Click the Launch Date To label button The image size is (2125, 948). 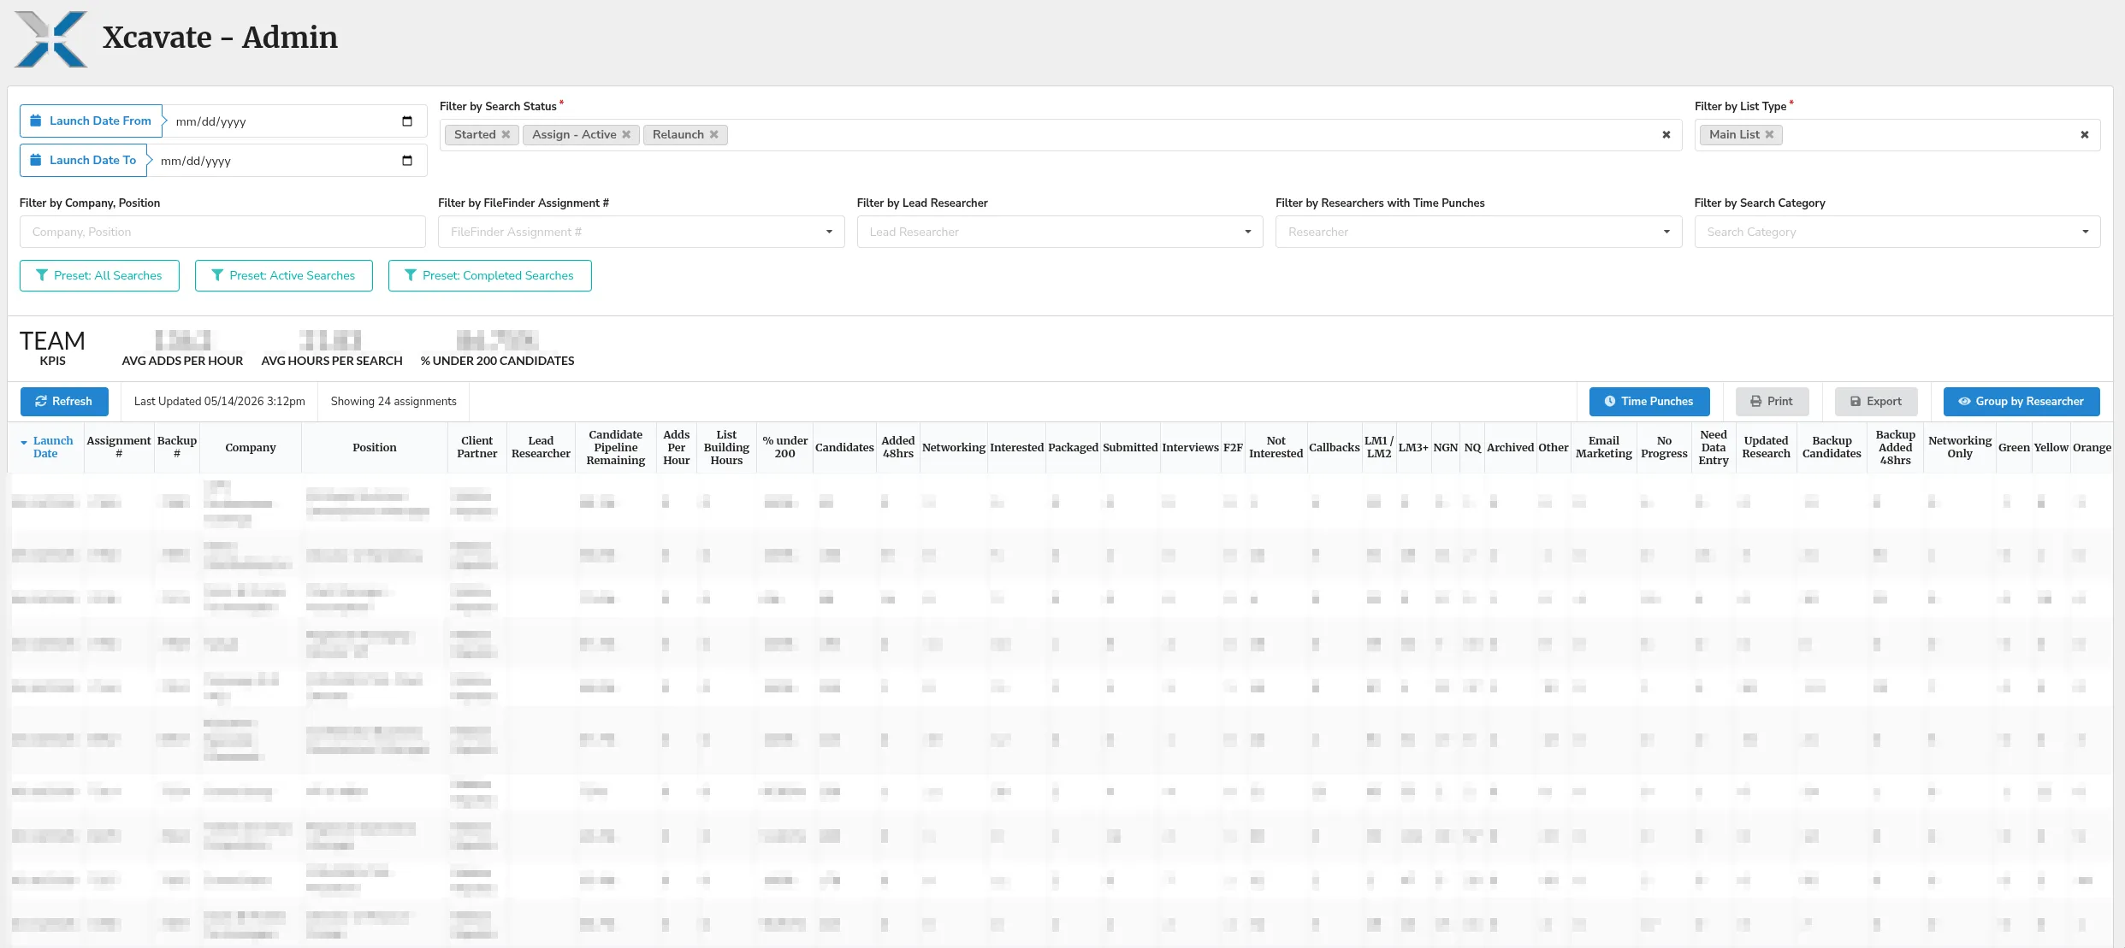click(83, 161)
